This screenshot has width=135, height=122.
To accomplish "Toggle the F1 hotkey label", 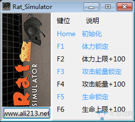I will pos(60,46).
